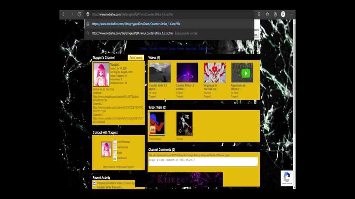Click the Vergüenza de YouTube video title
This screenshot has height=199, width=355.
click(210, 87)
